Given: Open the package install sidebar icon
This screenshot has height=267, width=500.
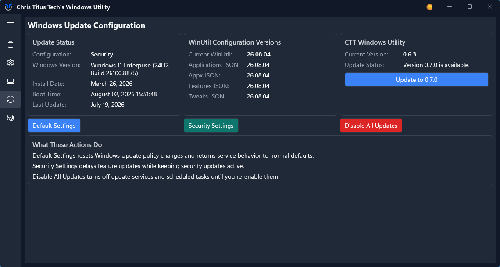Looking at the screenshot, I should [x=11, y=44].
